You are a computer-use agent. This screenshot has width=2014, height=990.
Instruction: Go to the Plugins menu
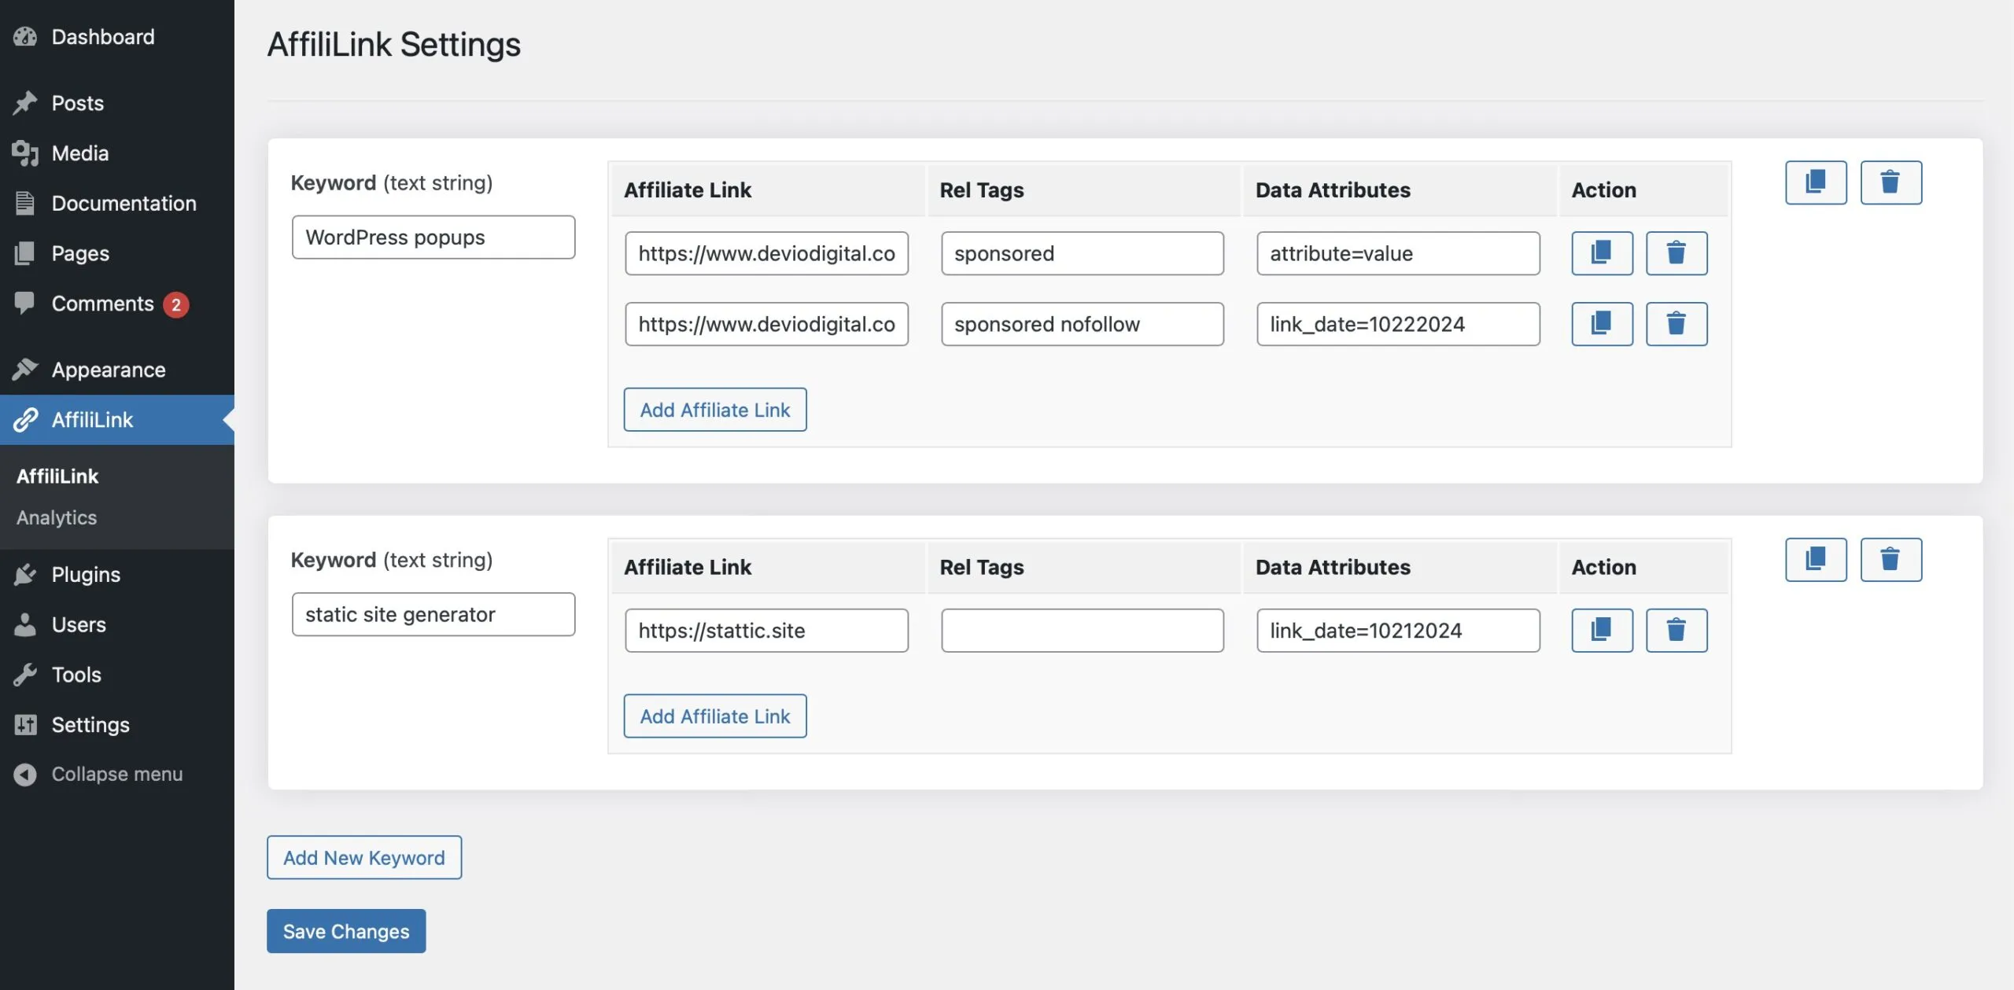pos(86,574)
